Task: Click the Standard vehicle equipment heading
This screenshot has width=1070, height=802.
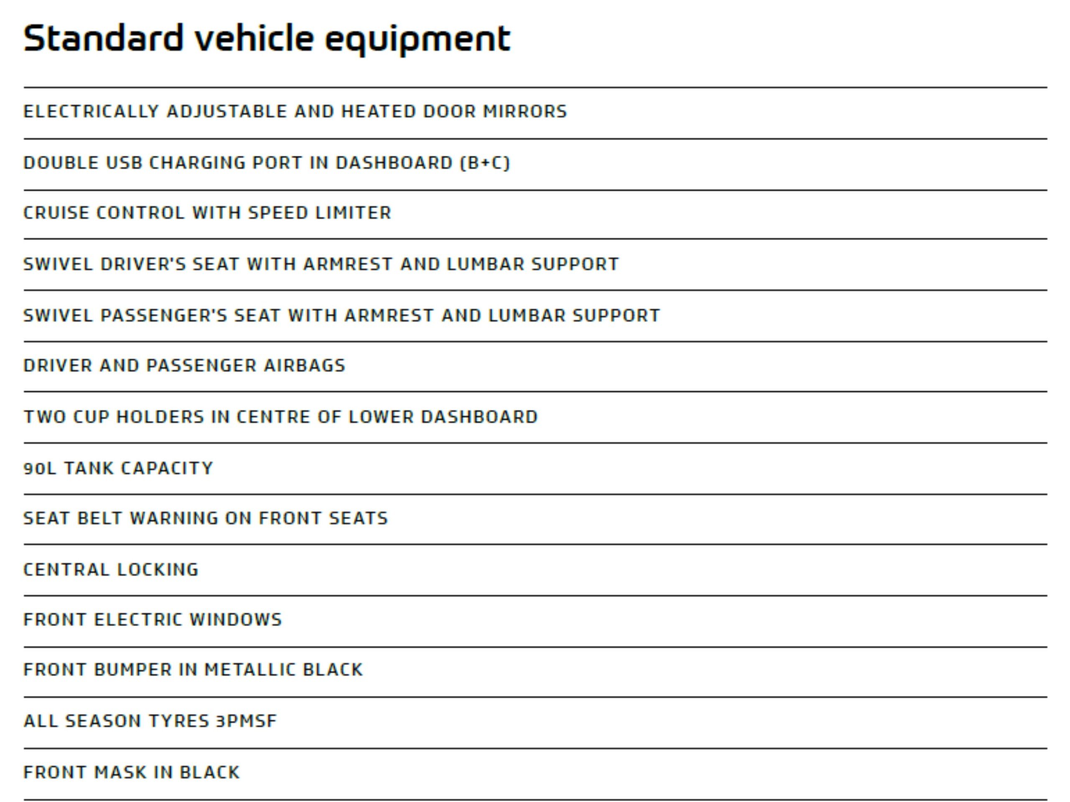Action: click(267, 39)
